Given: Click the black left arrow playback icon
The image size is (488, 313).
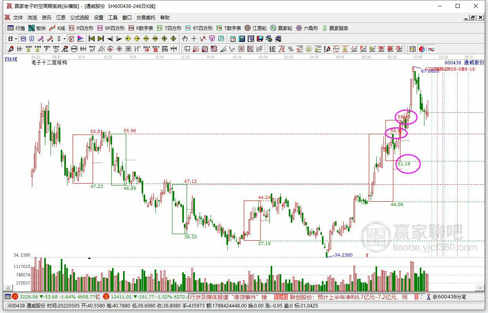Looking at the screenshot, I should [x=110, y=39].
